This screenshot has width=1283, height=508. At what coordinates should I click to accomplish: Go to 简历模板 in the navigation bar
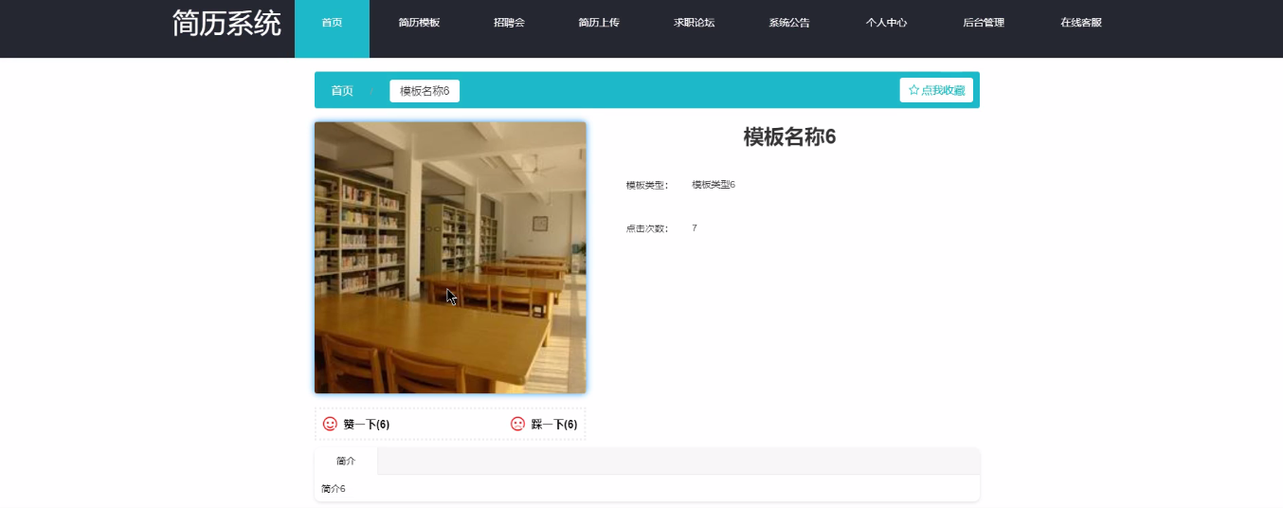[419, 23]
